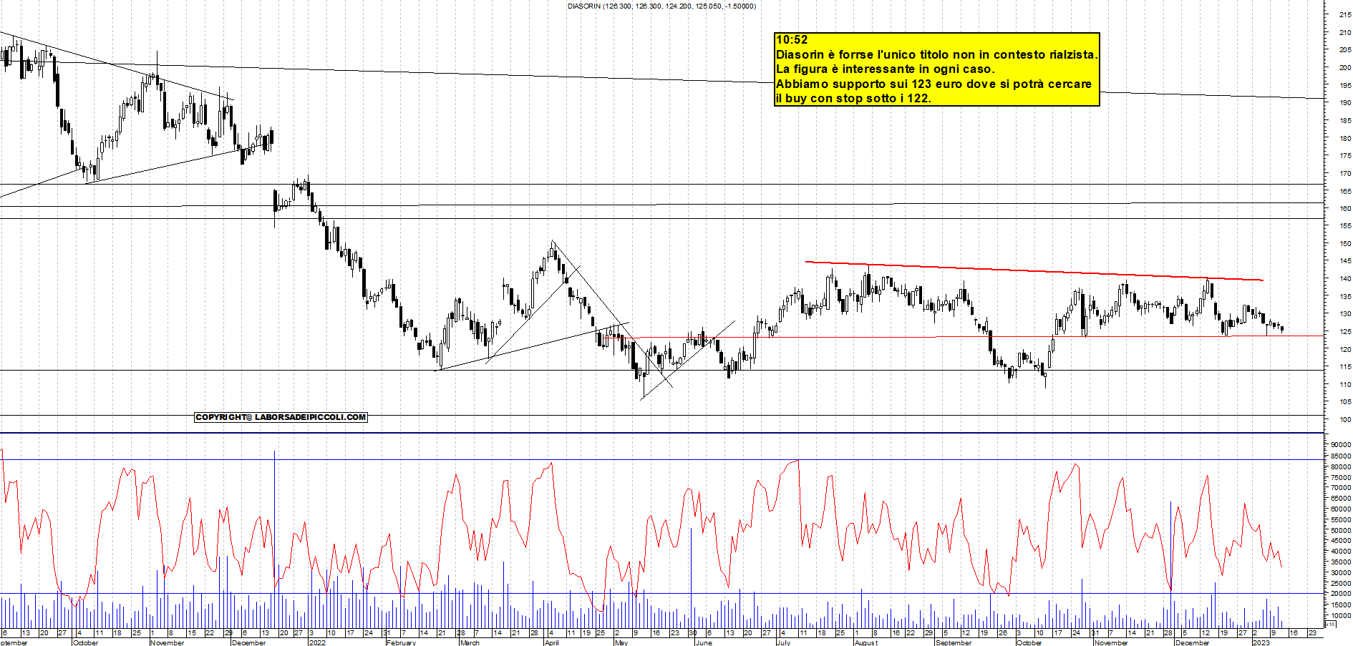
Task: Click the 35000 volume axis label
Action: click(x=1341, y=562)
